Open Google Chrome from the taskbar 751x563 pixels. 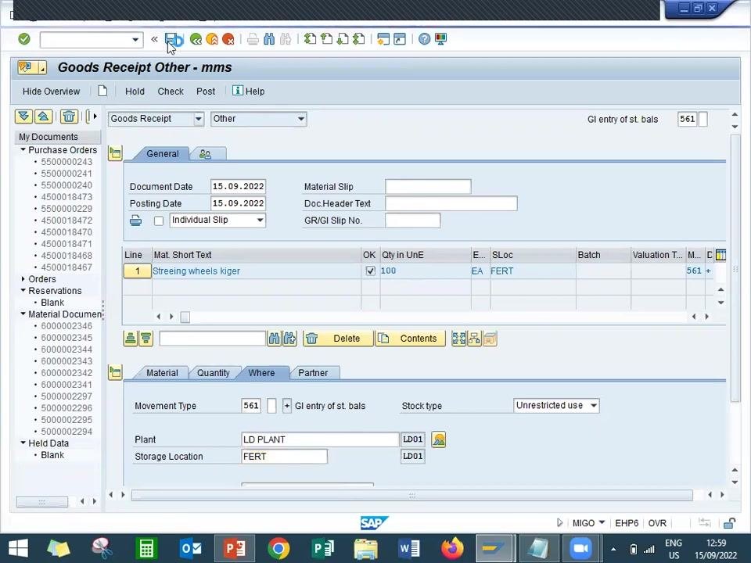tap(278, 548)
